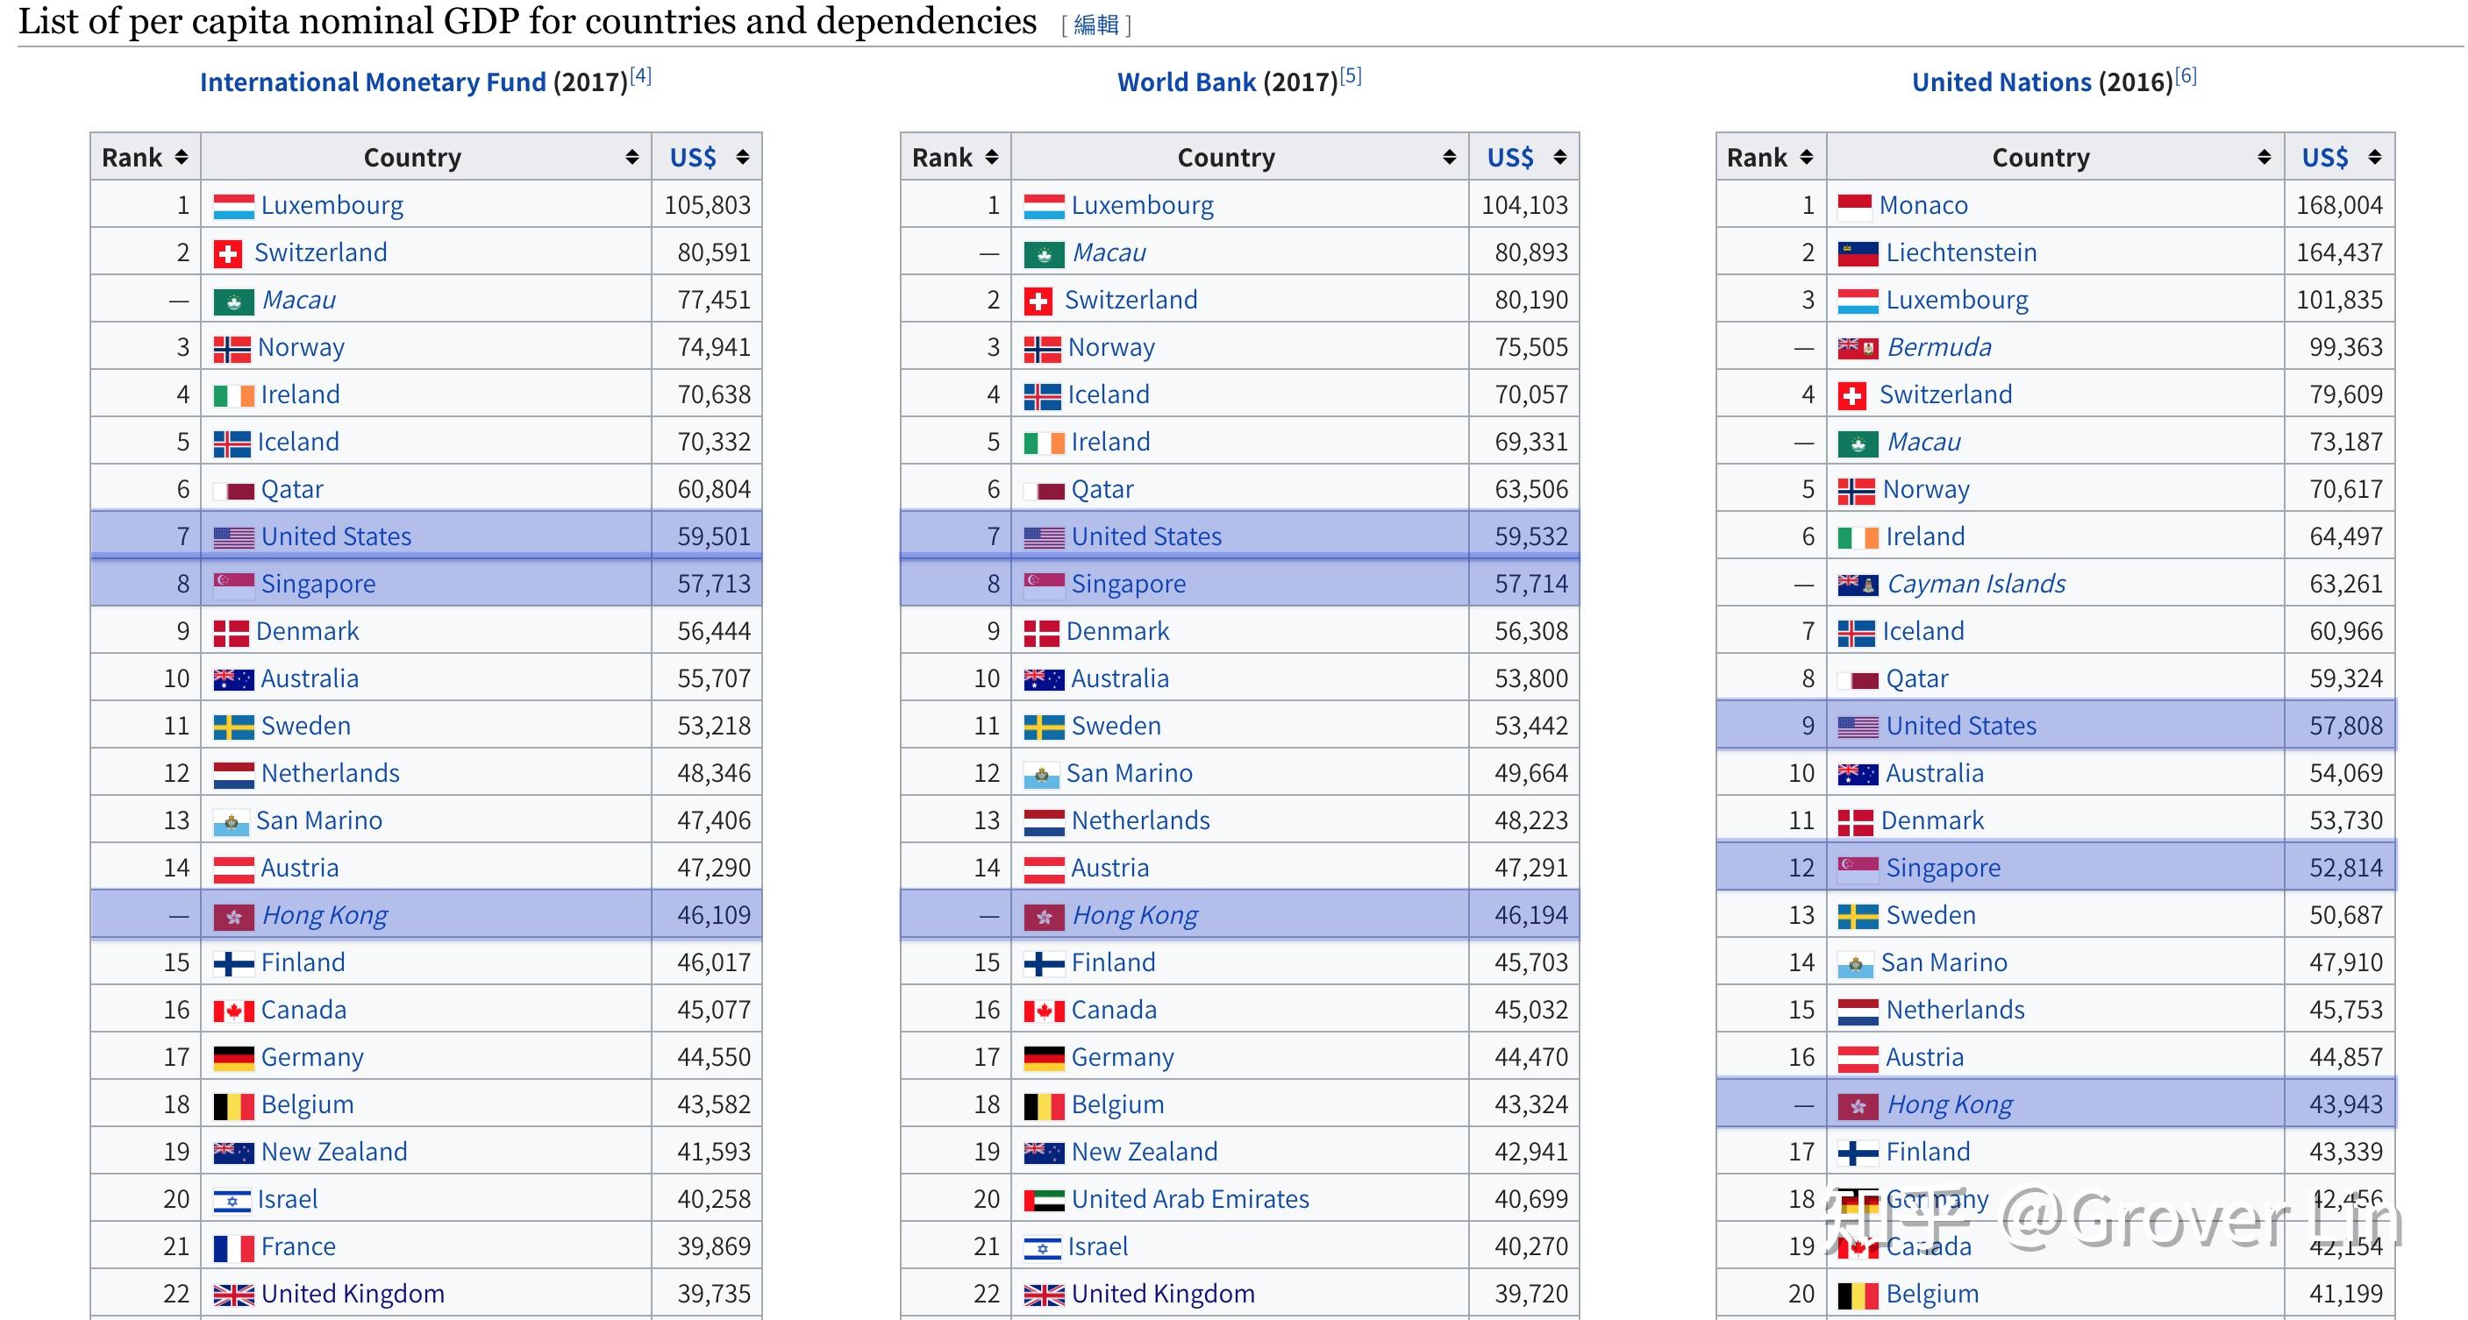This screenshot has height=1320, width=2468.
Task: Open Netherlands link in United Nations table
Action: (x=1956, y=1010)
